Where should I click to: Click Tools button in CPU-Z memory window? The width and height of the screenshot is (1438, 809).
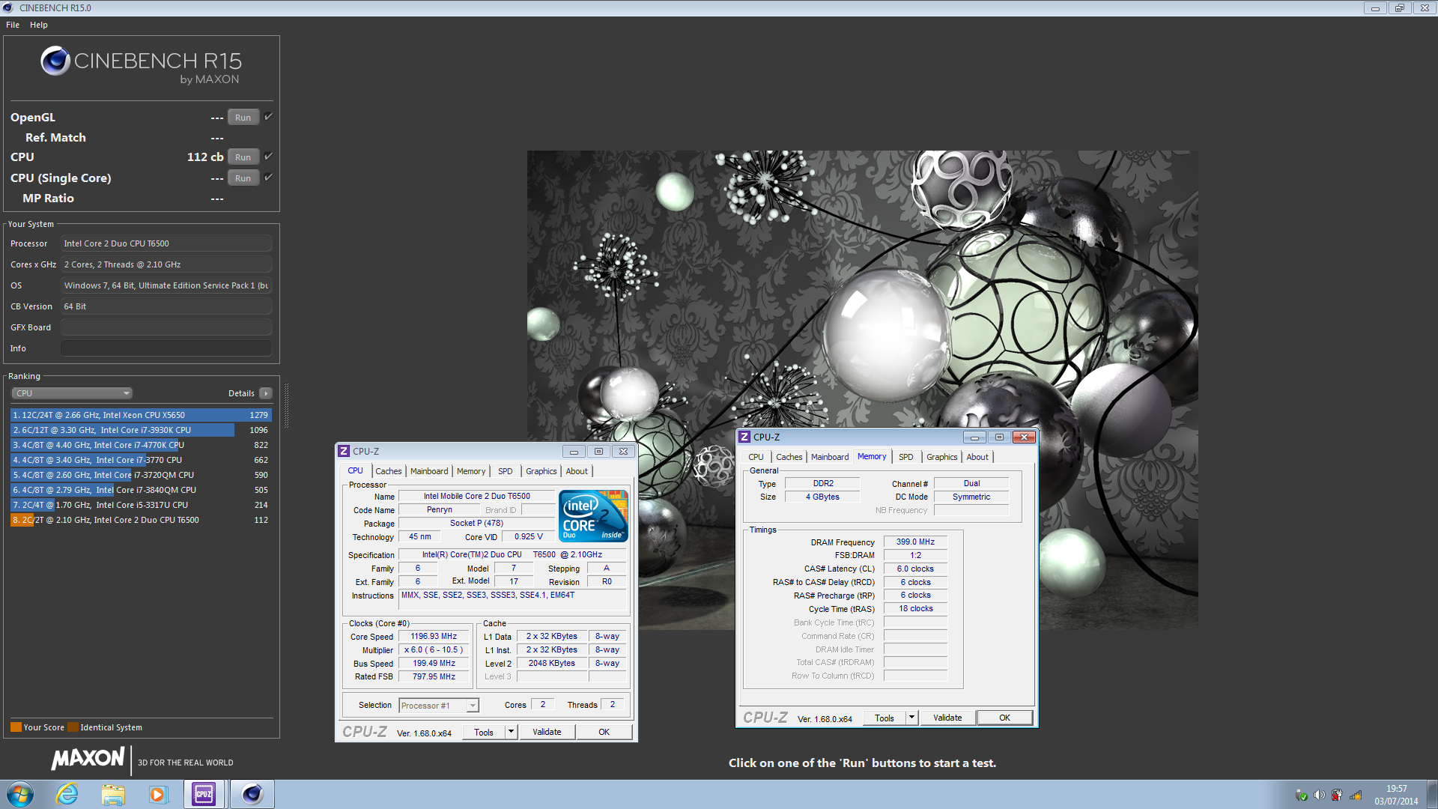coord(885,718)
